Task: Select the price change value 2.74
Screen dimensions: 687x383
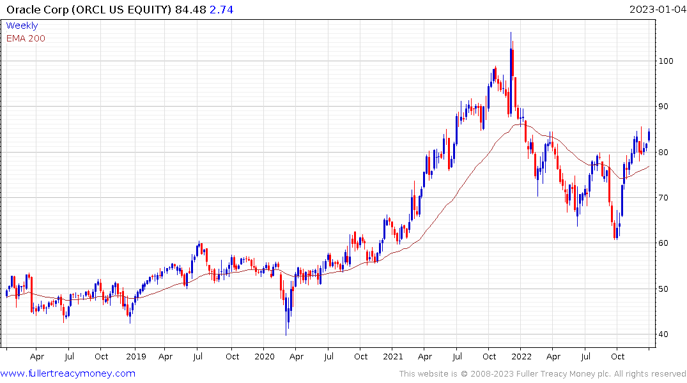Action: pos(222,9)
